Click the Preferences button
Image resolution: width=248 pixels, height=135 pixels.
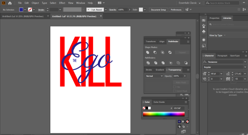click(x=176, y=10)
